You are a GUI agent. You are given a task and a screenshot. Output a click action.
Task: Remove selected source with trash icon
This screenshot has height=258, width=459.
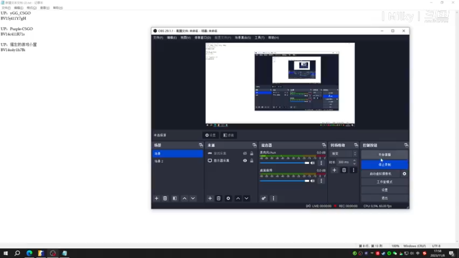219,198
